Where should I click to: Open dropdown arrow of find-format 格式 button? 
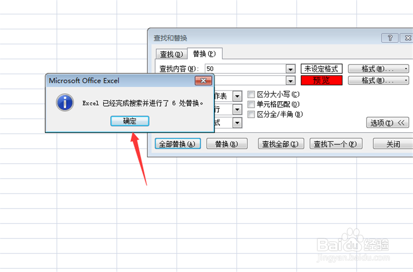(x=406, y=69)
